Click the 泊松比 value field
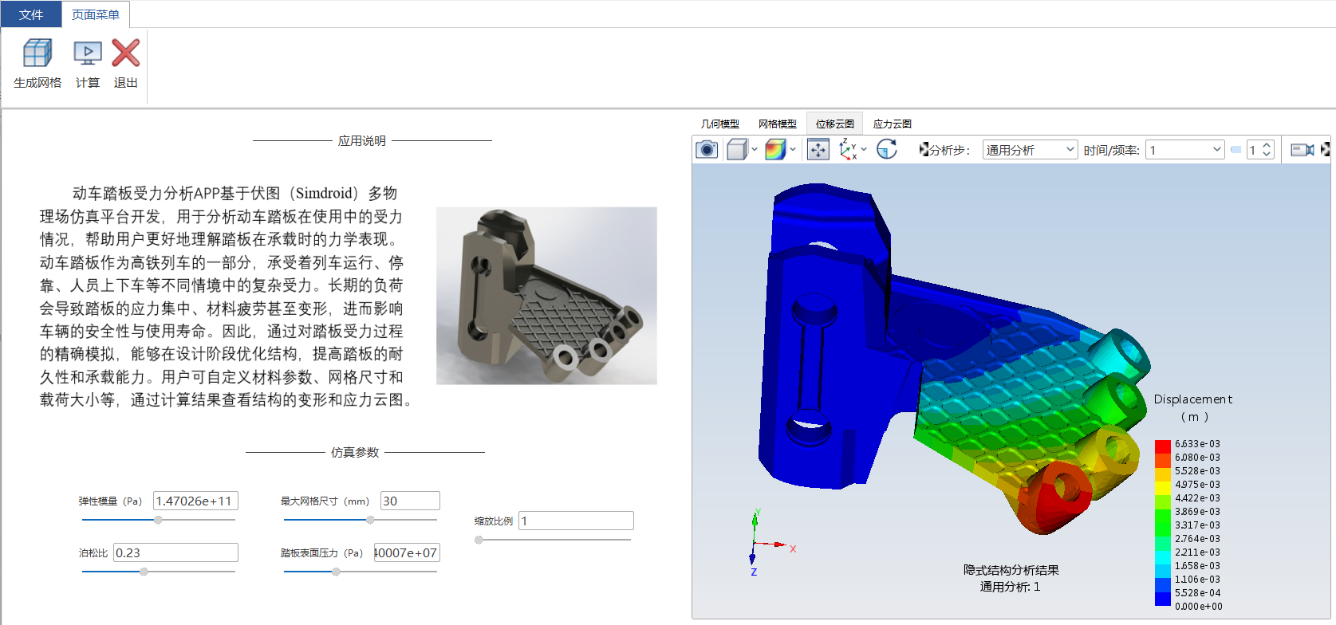This screenshot has width=1336, height=625. (x=175, y=552)
